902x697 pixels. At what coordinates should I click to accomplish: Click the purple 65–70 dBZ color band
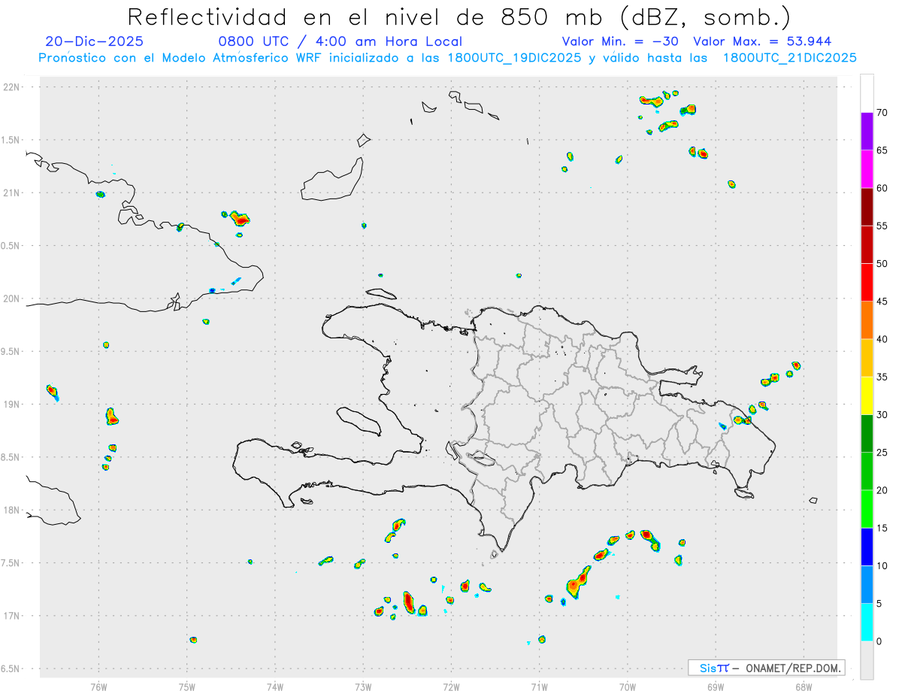[867, 132]
